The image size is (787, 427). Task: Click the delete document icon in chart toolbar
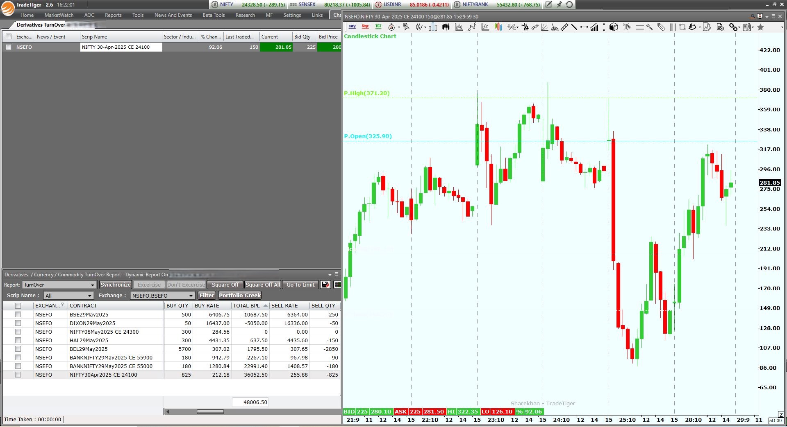click(720, 27)
